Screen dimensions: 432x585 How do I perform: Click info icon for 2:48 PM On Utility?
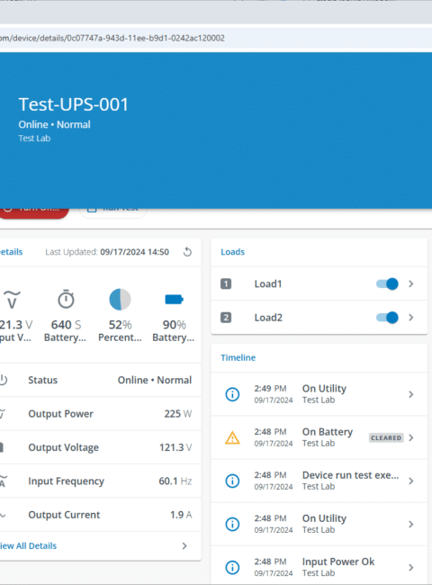coord(232,524)
